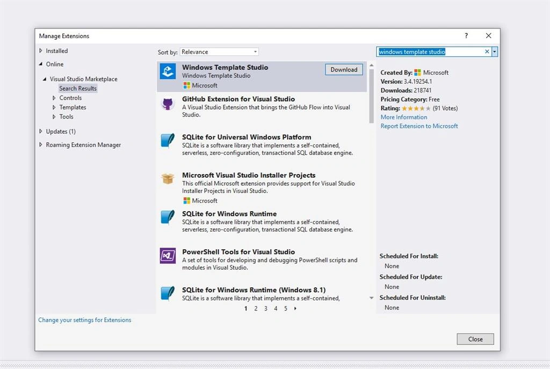Screen dimensions: 550x369
Task: Click Microsoft logo next to Created By
Action: click(x=417, y=73)
